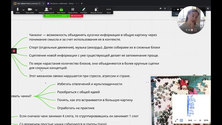Click the single-window view icon in floating Zoom panel
The height and width of the screenshot is (125, 222).
(x=178, y=9)
